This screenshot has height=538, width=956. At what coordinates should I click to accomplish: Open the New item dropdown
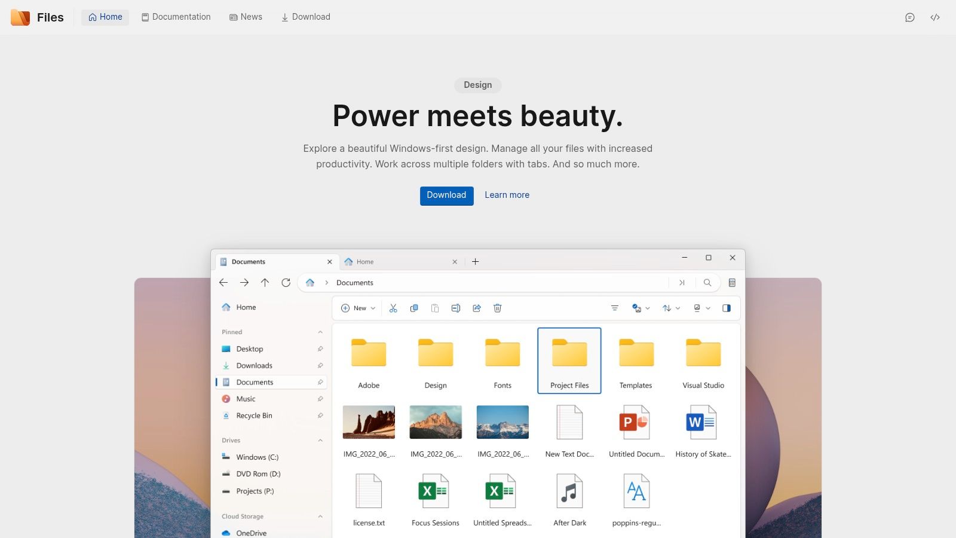pos(358,308)
